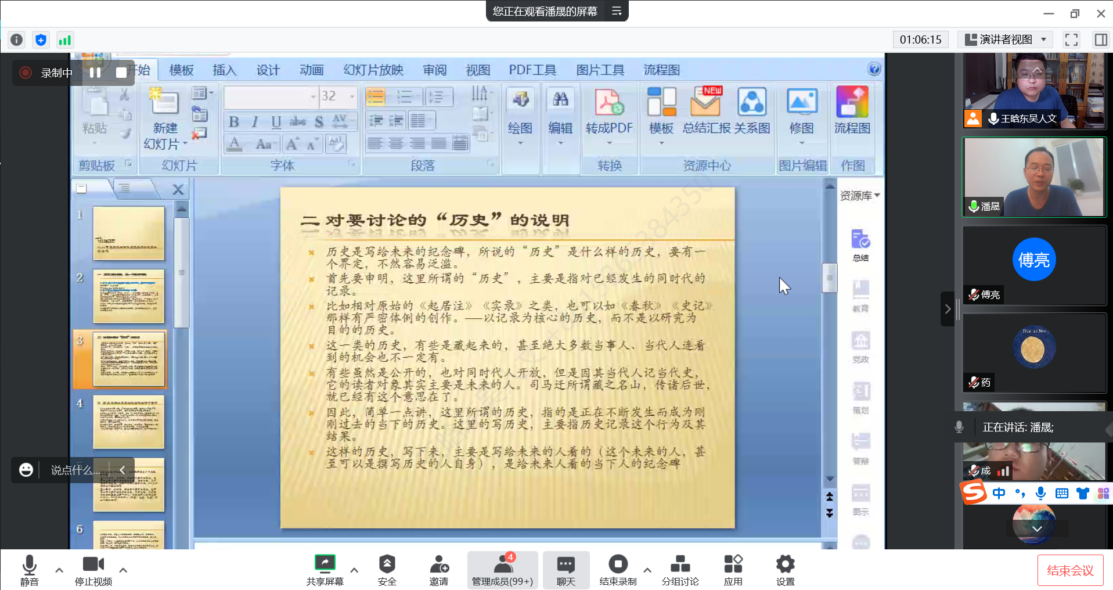Screen dimensions: 1113x590
Task: Open the 总结汇报 summary report templates
Action: coord(705,103)
